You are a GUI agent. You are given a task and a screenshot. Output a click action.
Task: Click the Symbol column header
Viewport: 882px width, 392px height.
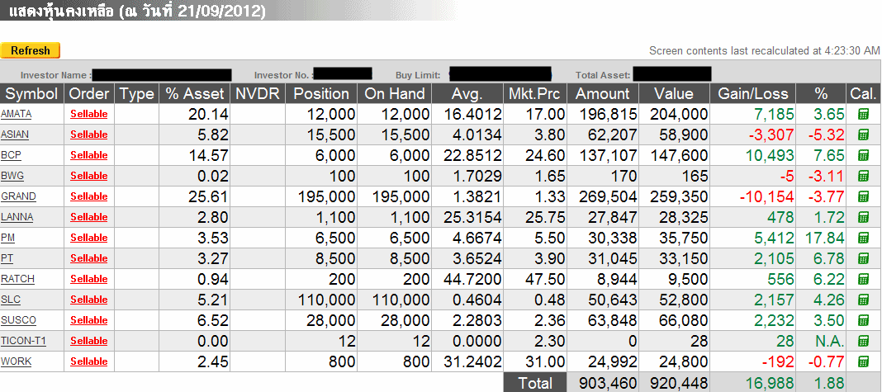32,93
